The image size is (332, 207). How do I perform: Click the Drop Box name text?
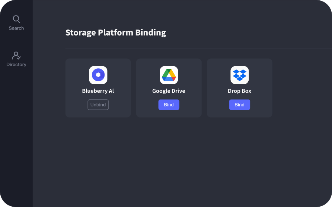click(x=239, y=91)
